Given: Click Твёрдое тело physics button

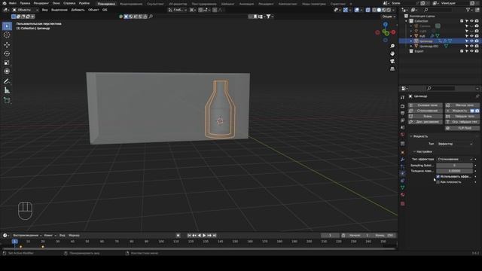Looking at the screenshot, I should point(462,116).
